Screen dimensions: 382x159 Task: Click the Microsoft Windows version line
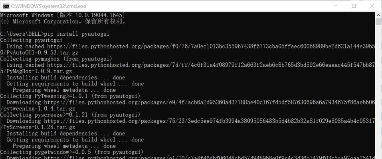point(63,15)
